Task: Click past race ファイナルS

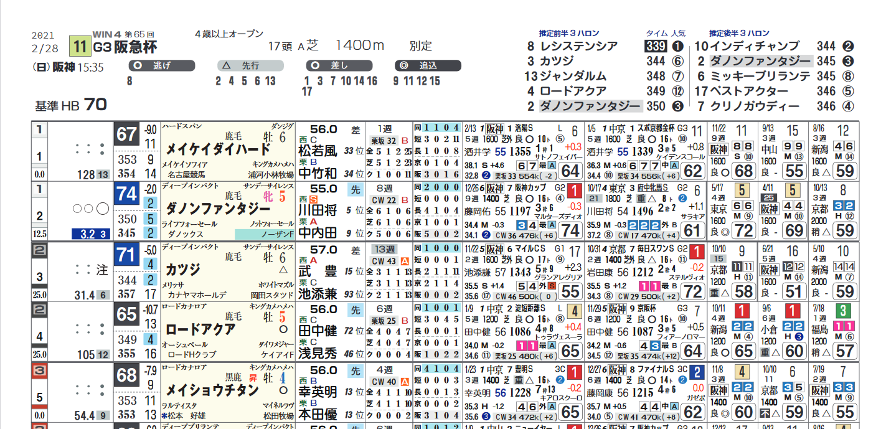Action: [x=656, y=370]
